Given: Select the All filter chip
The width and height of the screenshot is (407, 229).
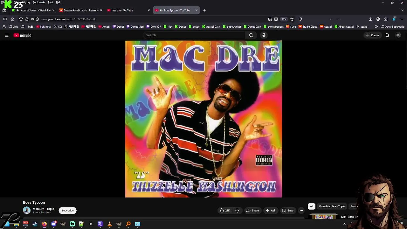Looking at the screenshot, I should 312,206.
